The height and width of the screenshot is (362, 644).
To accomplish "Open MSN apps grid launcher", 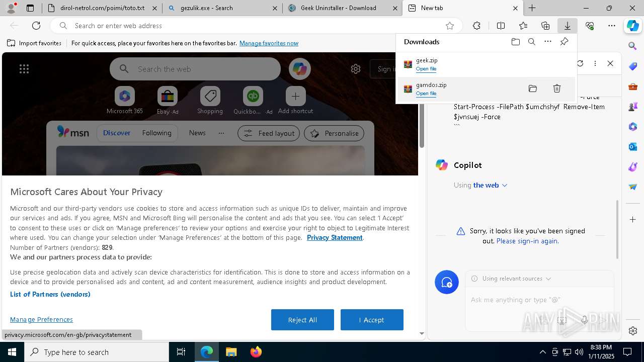I will pos(24,69).
